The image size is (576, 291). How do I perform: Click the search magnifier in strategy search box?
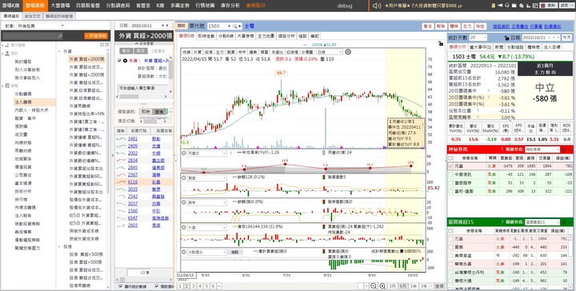click(60, 36)
